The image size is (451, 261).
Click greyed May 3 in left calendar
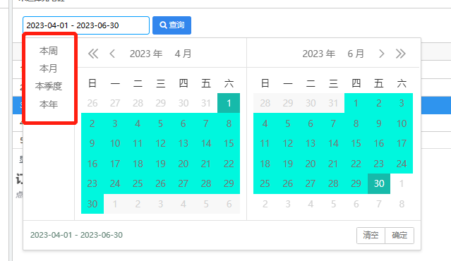[160, 204]
